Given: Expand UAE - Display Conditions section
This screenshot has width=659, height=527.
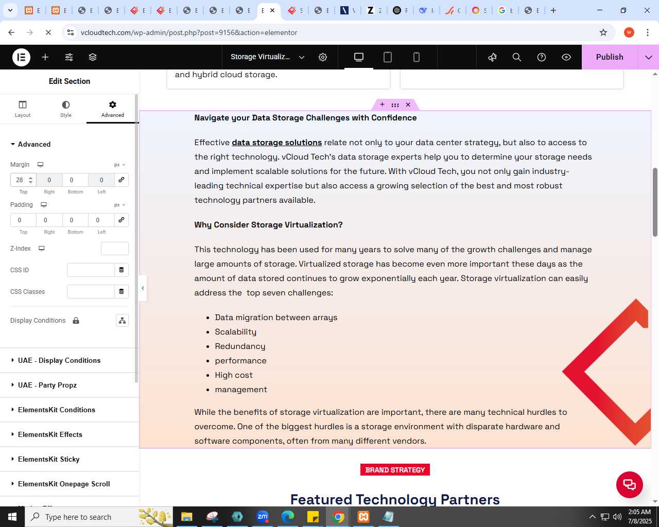Looking at the screenshot, I should (70, 360).
